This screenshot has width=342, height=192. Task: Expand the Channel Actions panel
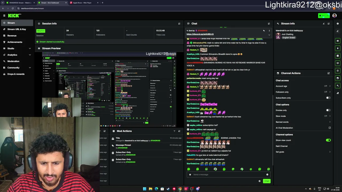[x=329, y=73]
